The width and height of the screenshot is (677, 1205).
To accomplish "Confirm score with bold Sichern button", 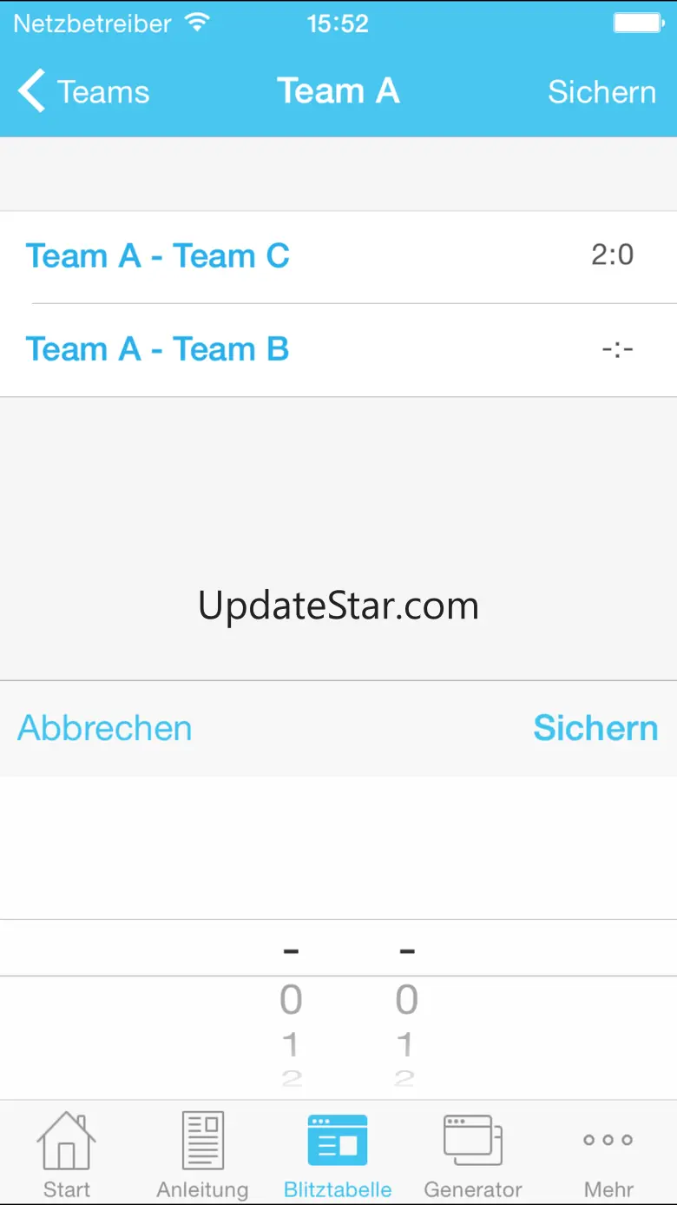I will tap(595, 728).
